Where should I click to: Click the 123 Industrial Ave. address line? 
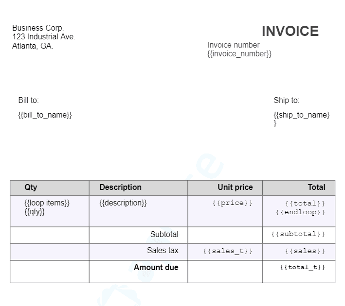tap(44, 37)
